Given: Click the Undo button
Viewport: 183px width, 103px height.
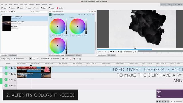Looking at the screenshot, I should (28, 8).
